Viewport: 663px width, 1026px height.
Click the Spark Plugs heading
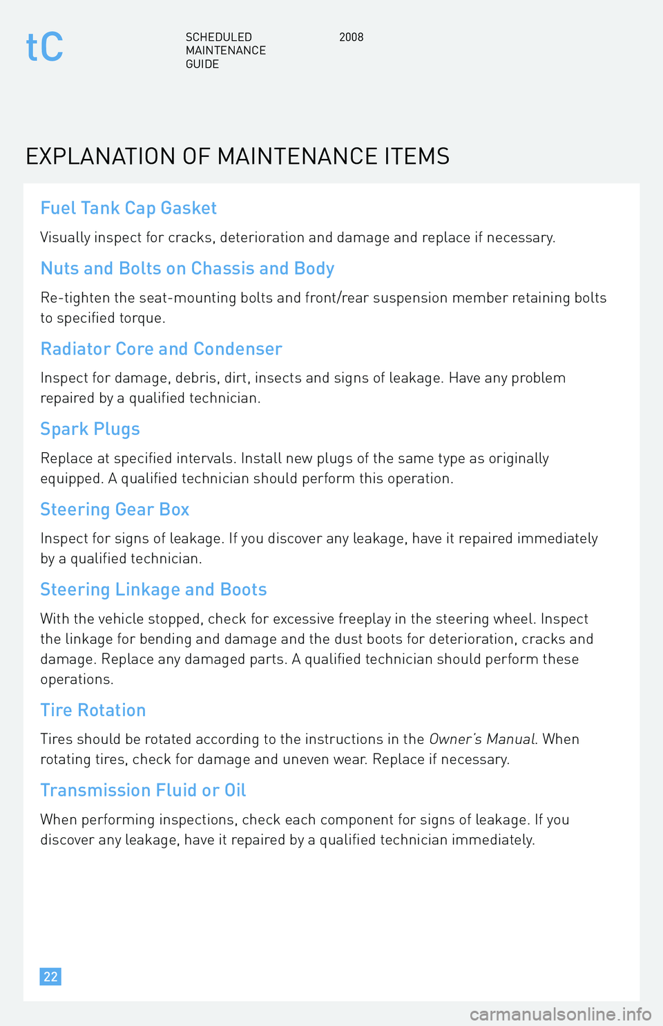coord(90,429)
